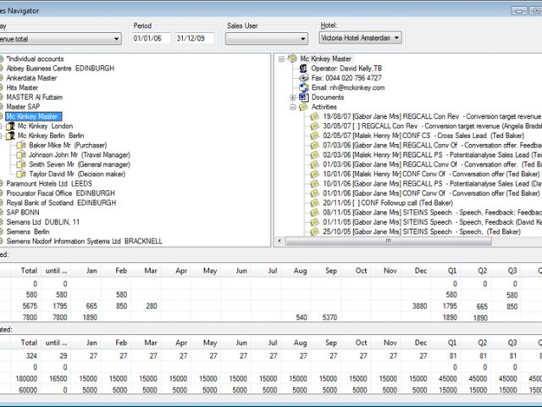Viewport: 542px width, 407px height.
Task: Click the Email envelope icon
Action: coord(303,87)
